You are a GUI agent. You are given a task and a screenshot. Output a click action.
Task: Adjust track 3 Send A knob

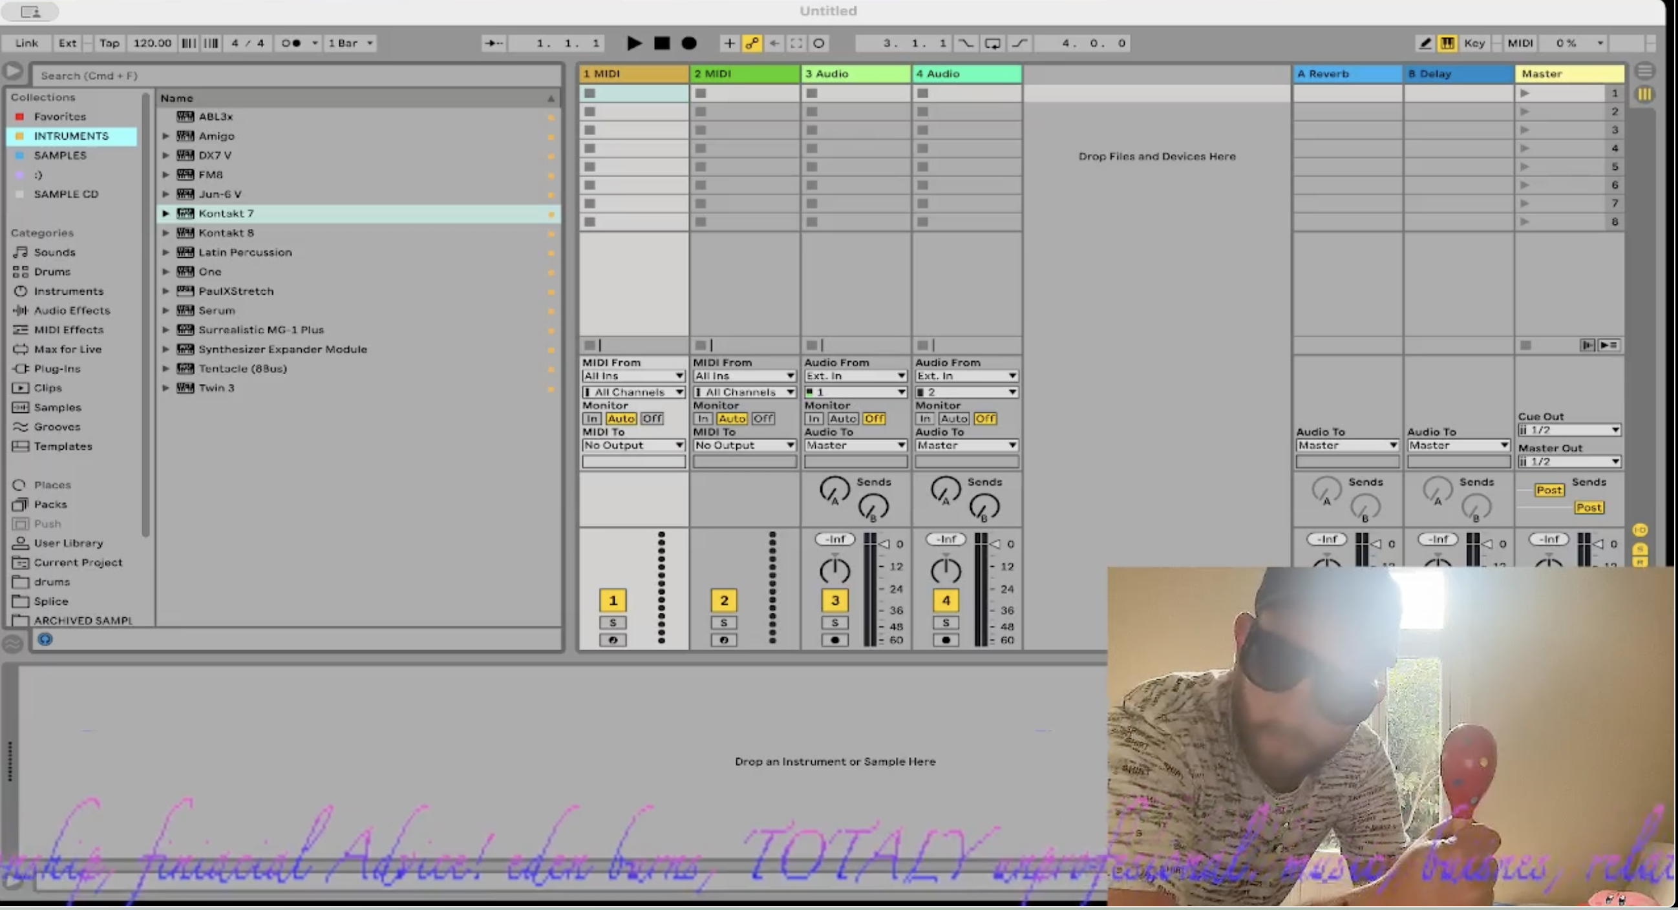click(x=834, y=489)
